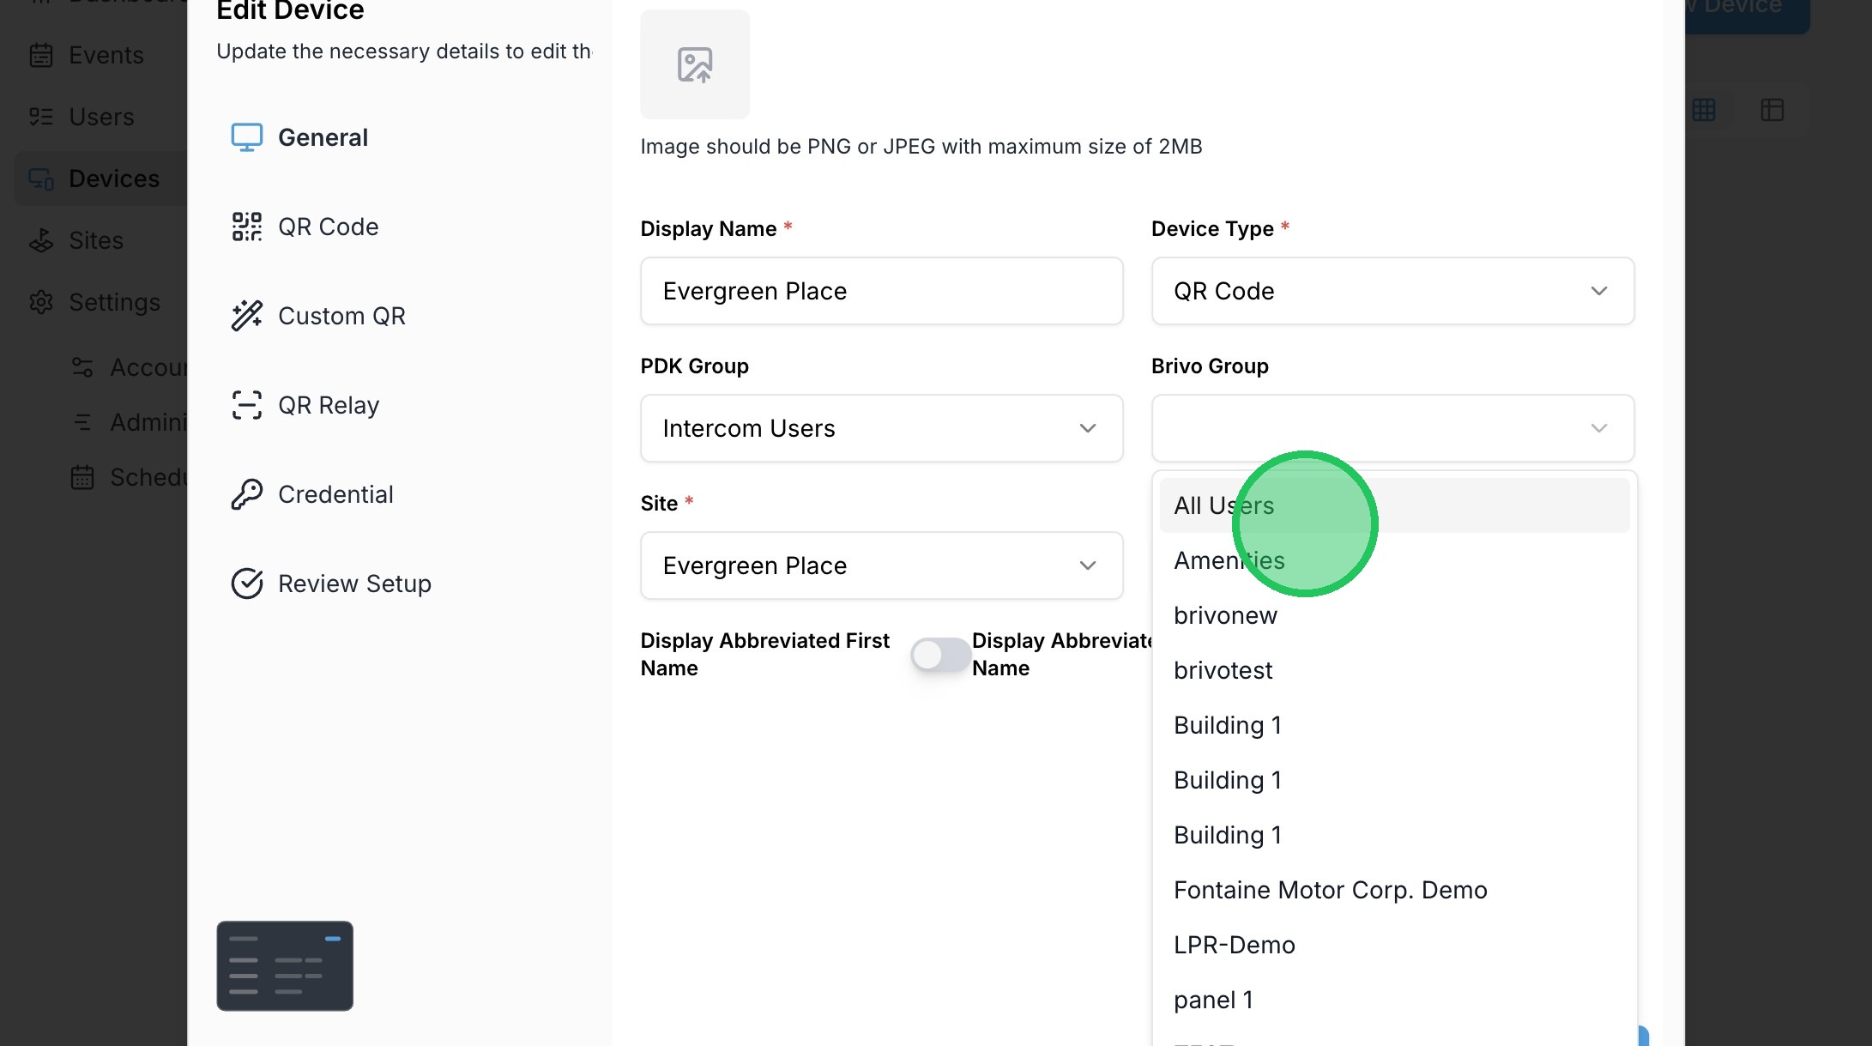The height and width of the screenshot is (1046, 1872).
Task: Select Amenities from Brivo Group list
Action: 1229,560
